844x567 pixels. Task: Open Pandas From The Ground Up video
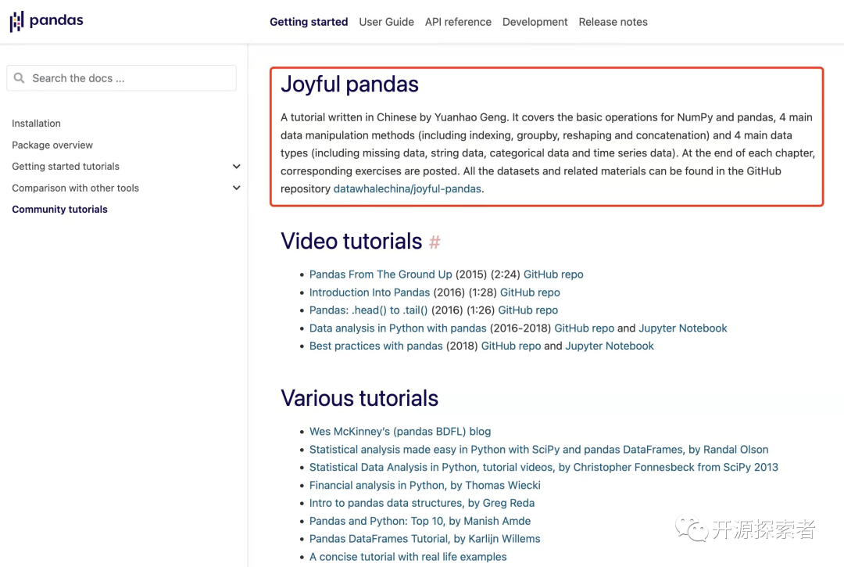[x=381, y=275]
